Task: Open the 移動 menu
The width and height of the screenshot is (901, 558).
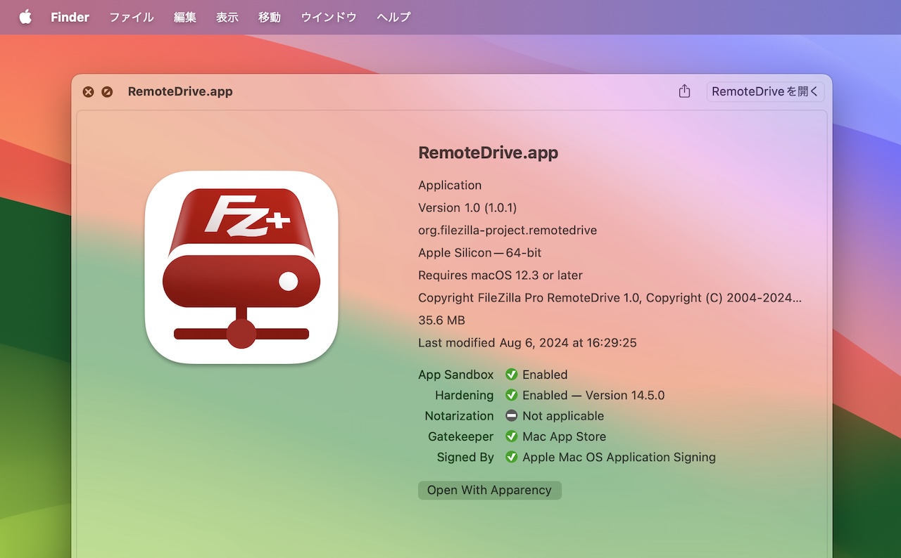Action: click(x=270, y=17)
